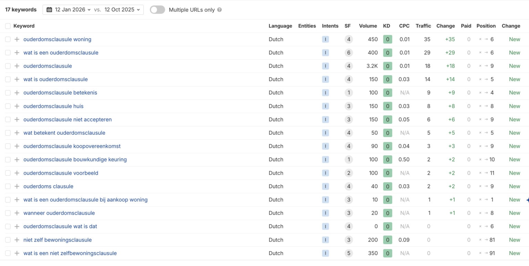Open the 12 Jan 2026 date dropdown
The height and width of the screenshot is (266, 529).
pyautogui.click(x=69, y=10)
